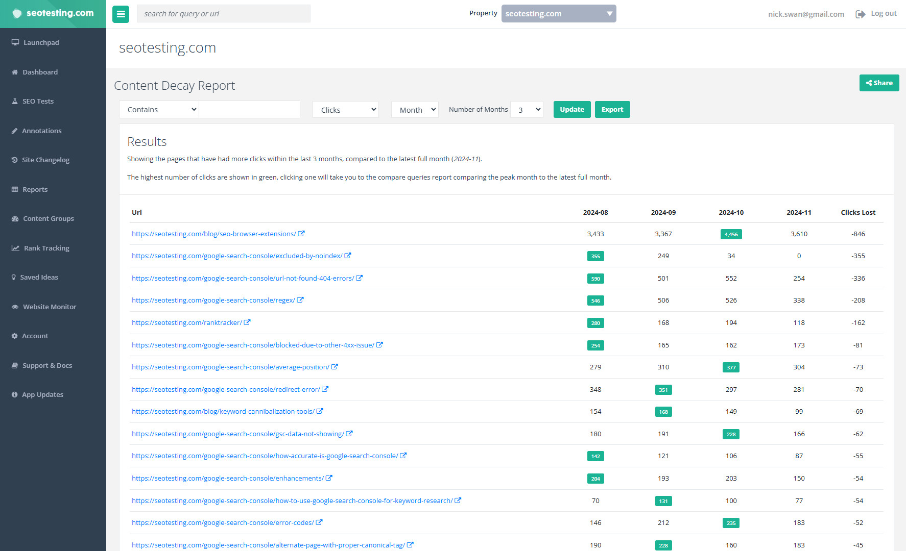Image resolution: width=906 pixels, height=551 pixels.
Task: Open Reports in the sidebar
Action: (35, 189)
